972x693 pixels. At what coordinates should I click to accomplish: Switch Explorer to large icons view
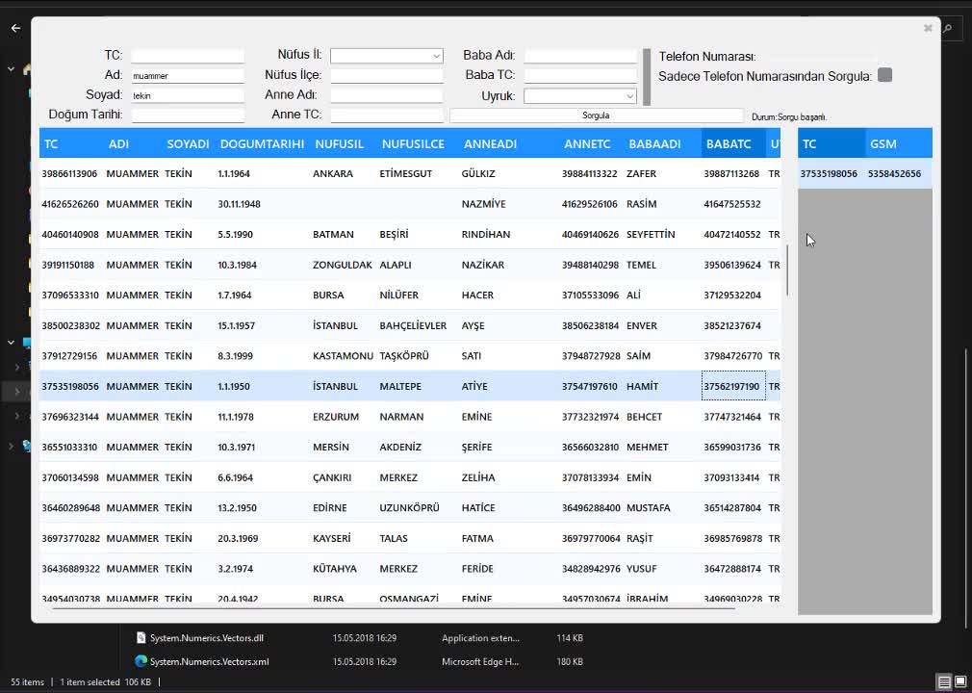[x=959, y=682]
